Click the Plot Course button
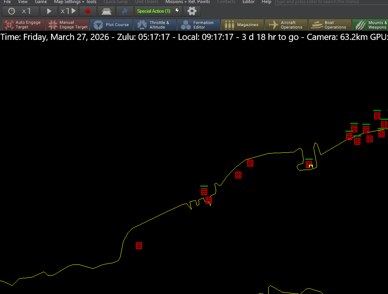The height and width of the screenshot is (294, 388). tap(111, 25)
